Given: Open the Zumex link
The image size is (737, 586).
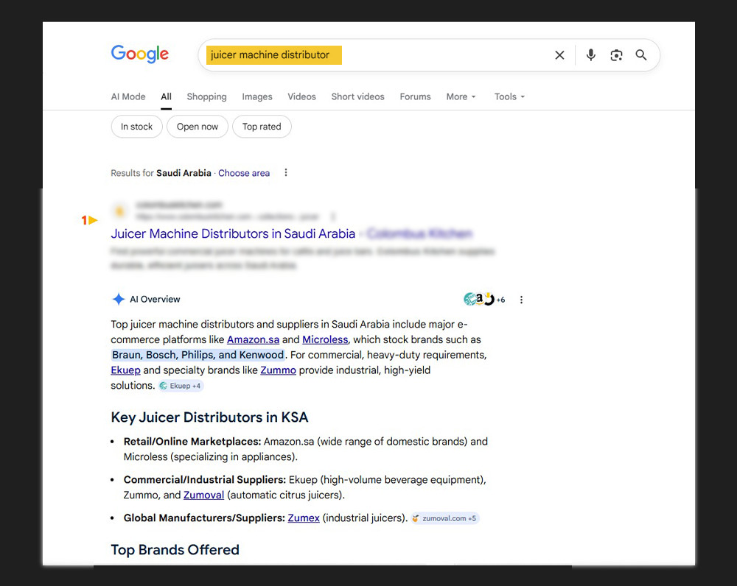Looking at the screenshot, I should [x=304, y=518].
